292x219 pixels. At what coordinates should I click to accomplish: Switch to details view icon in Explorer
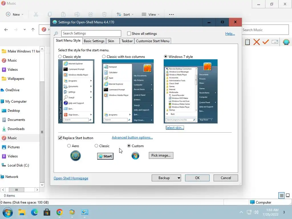pyautogui.click(x=281, y=195)
